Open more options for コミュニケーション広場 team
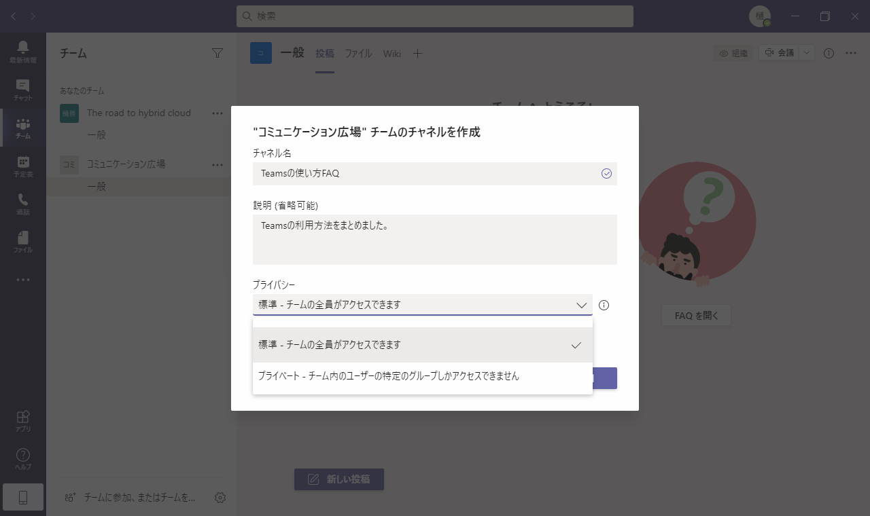The image size is (870, 516). tap(217, 164)
